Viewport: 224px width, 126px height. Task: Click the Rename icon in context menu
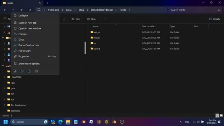pyautogui.click(x=36, y=71)
